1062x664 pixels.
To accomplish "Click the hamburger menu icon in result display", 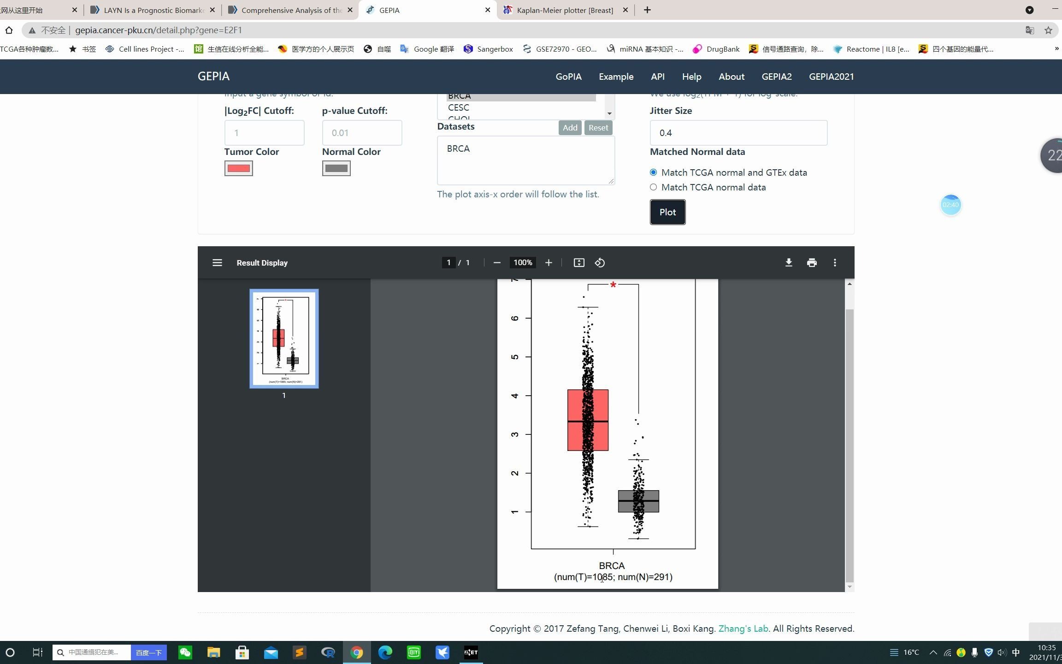I will (x=217, y=262).
